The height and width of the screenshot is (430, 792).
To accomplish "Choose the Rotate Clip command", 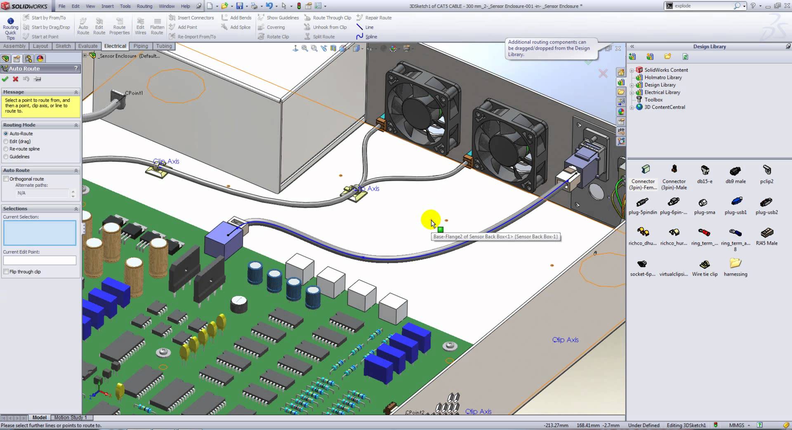I will [x=273, y=37].
